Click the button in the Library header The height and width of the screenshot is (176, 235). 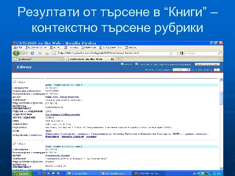[x=207, y=64]
